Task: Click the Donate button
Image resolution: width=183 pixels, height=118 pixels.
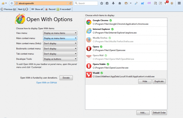Action: [66, 78]
